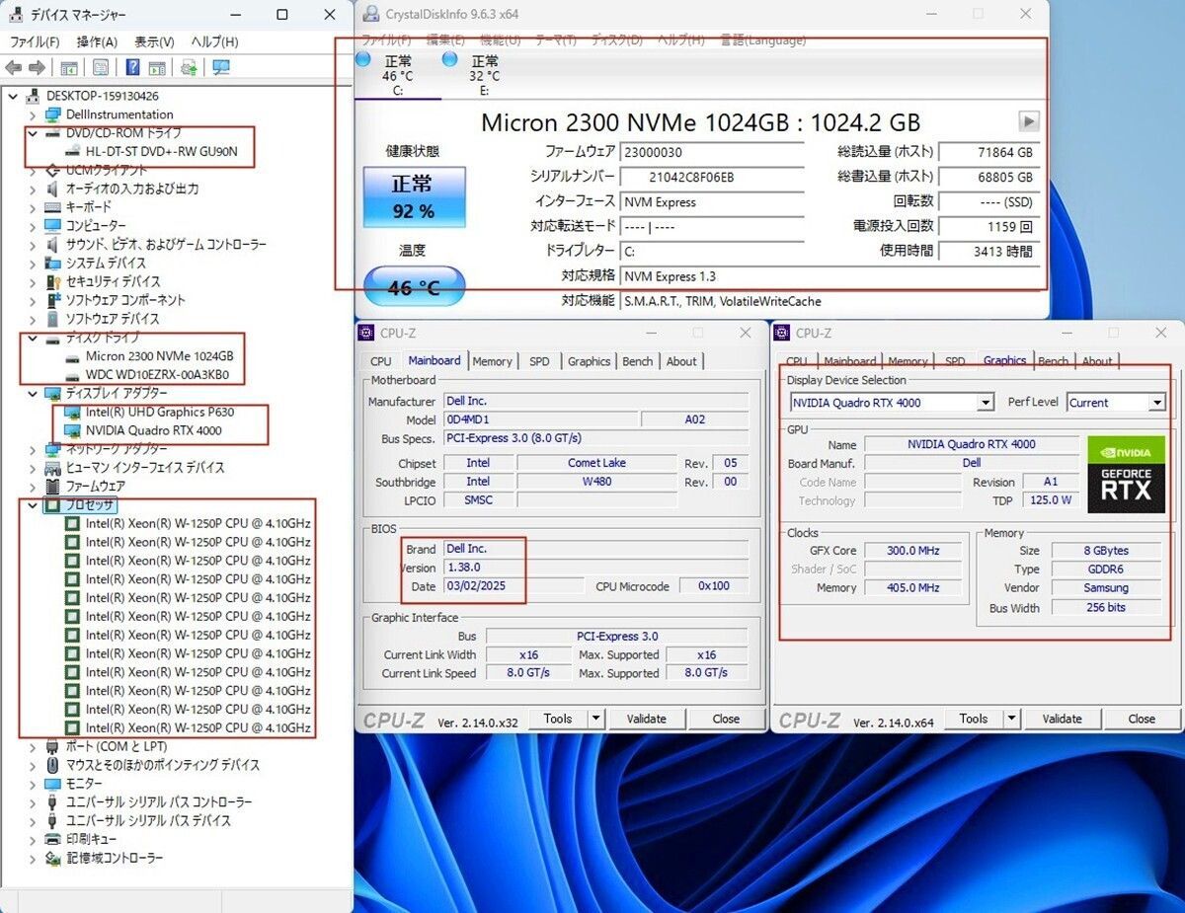
Task: Click the ソフトウェア コンポーネント category icon
Action: click(53, 300)
